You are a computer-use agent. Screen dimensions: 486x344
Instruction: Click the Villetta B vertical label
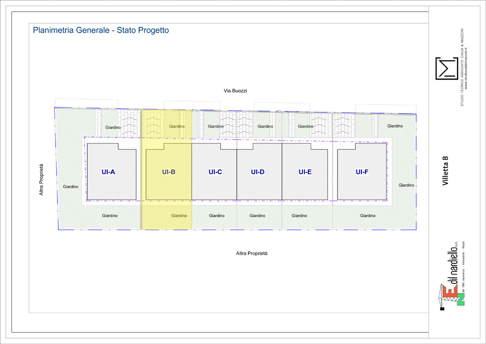pyautogui.click(x=445, y=170)
